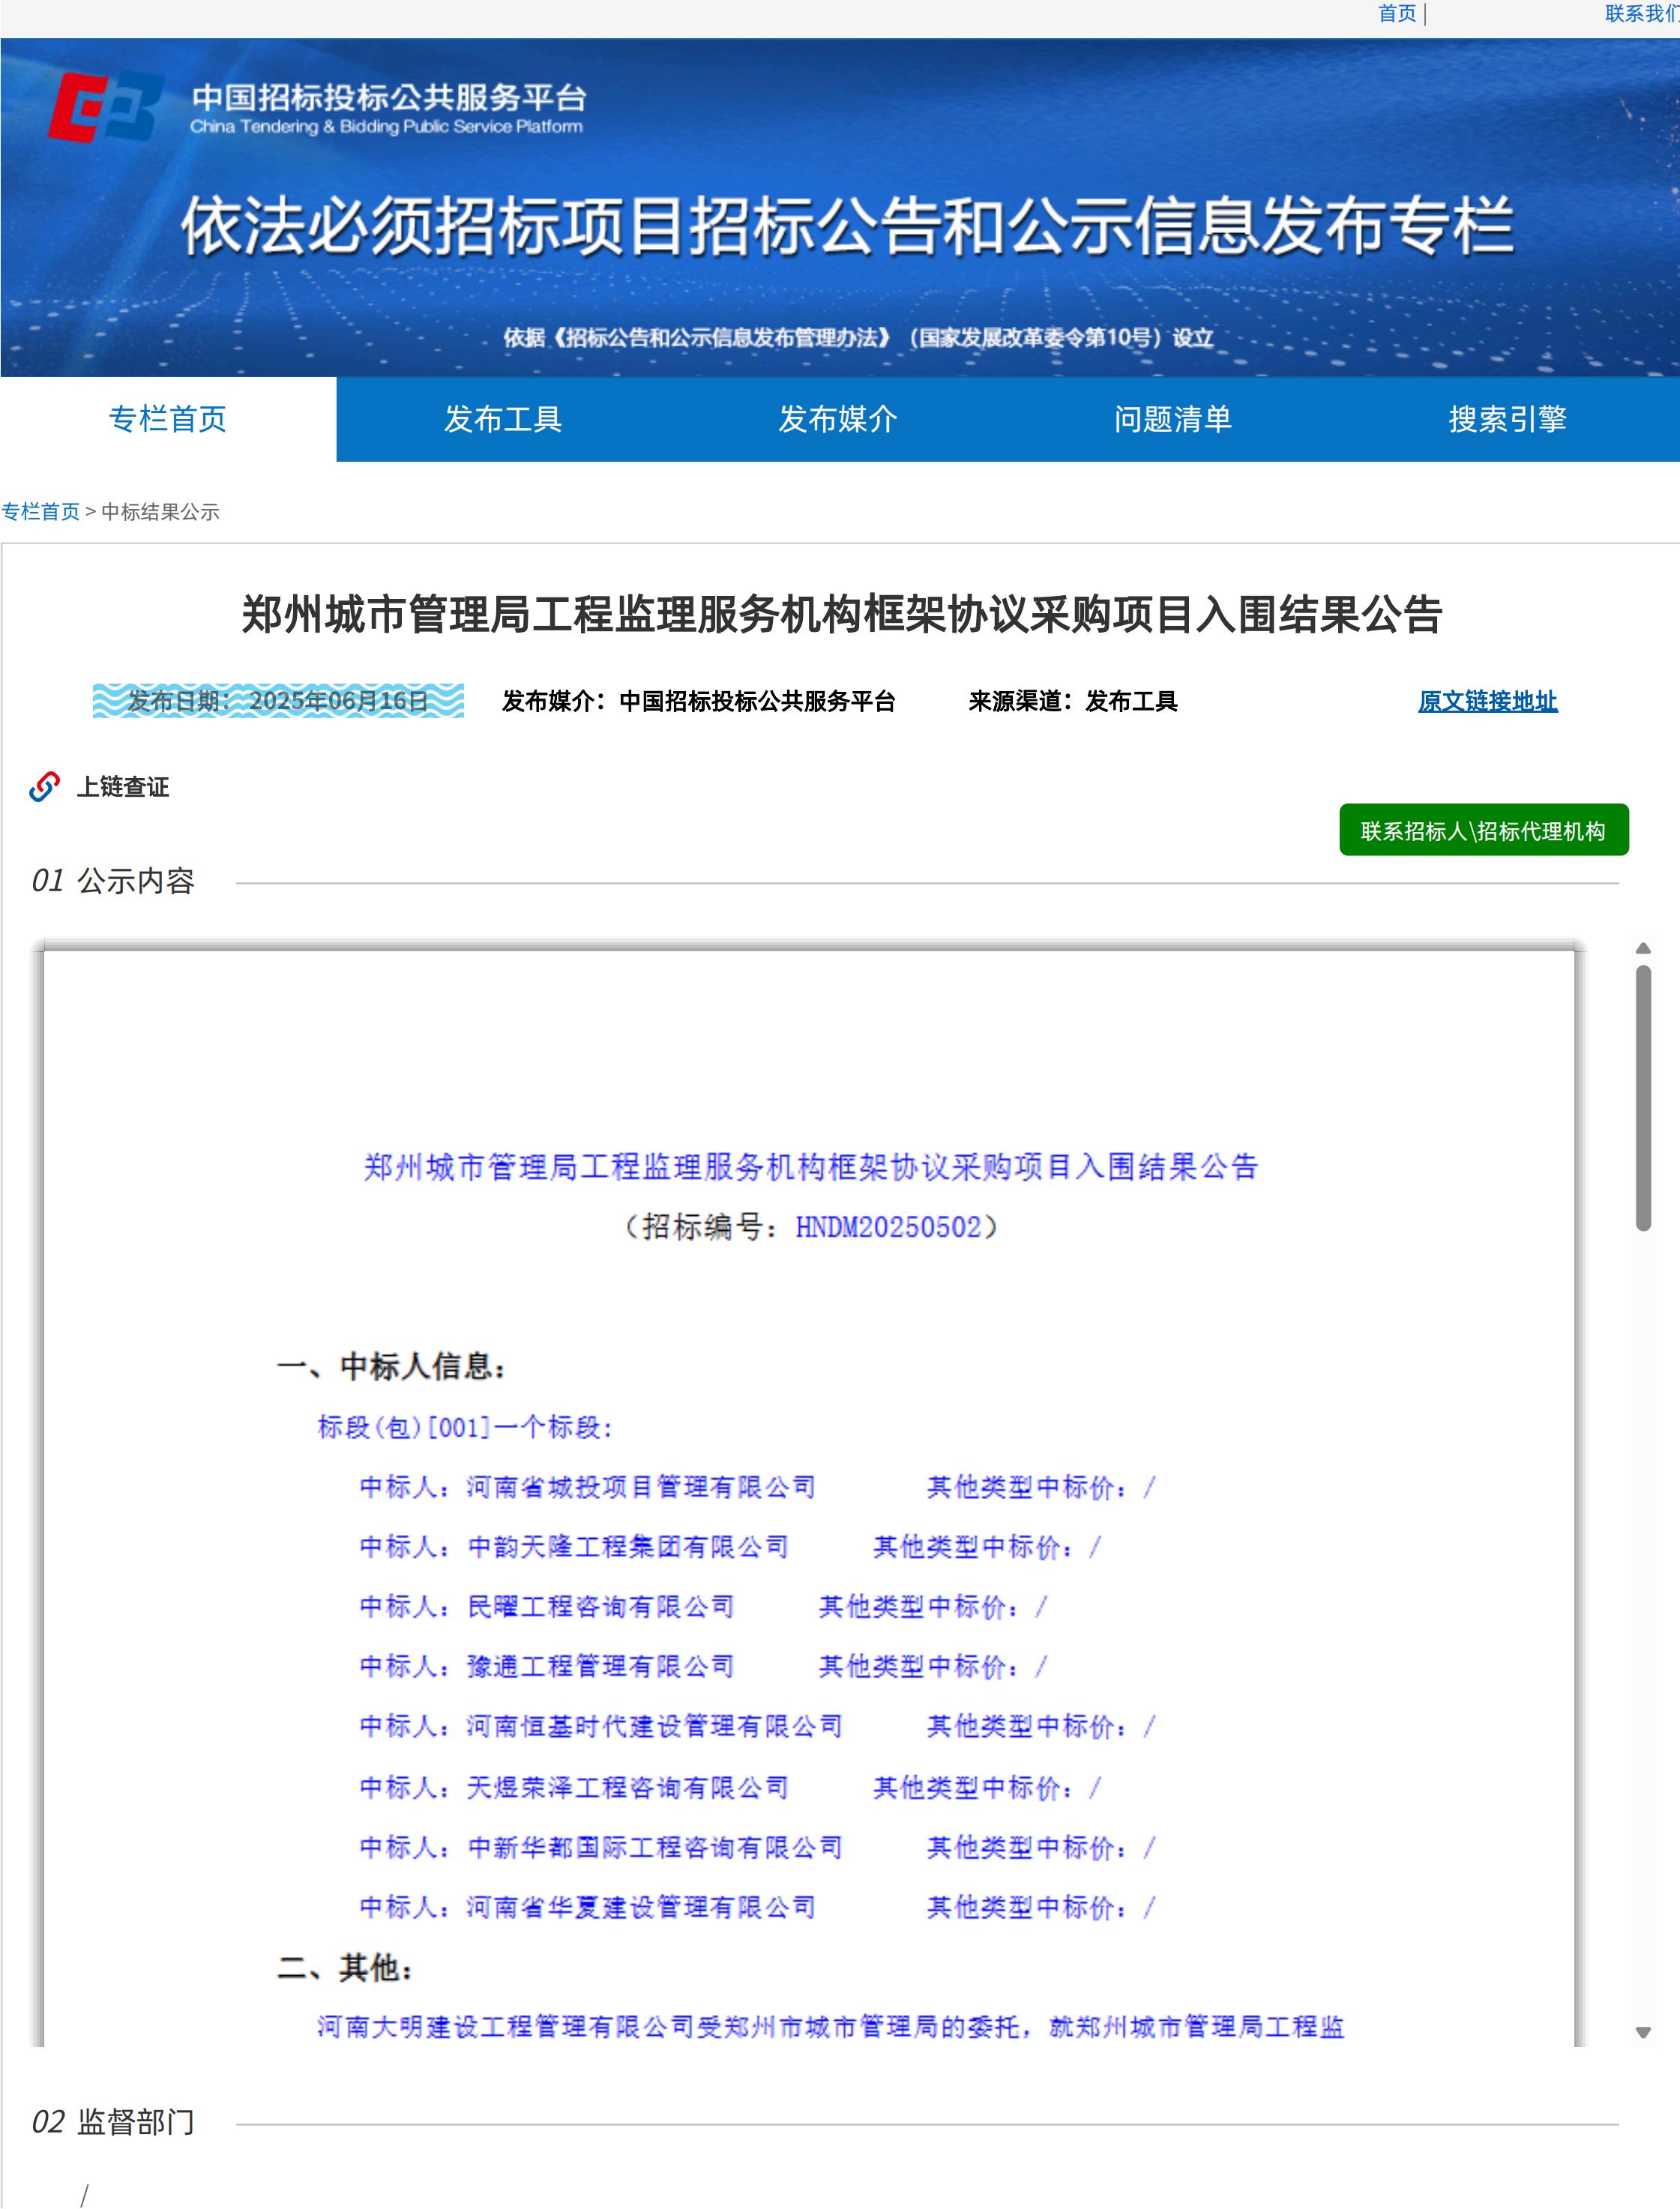Click 河南省华夏建设管理有限公司 bidder name
The image size is (1680, 2209).
coord(641,1907)
